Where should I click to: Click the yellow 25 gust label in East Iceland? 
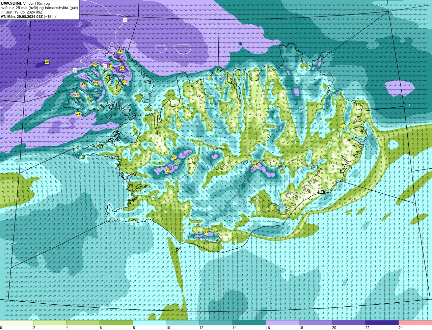tap(344, 124)
